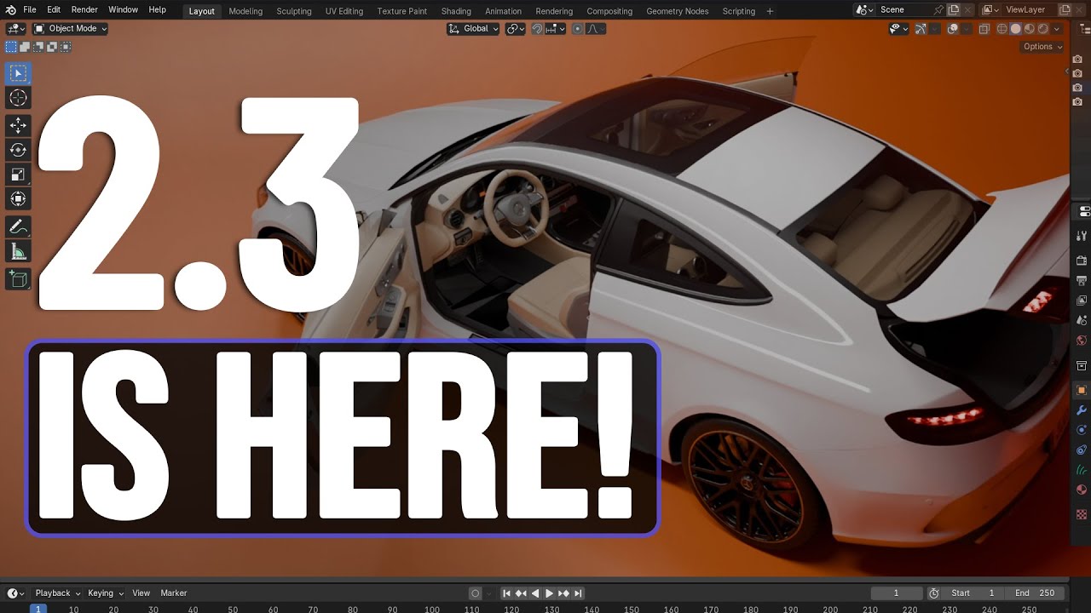Open the snapping options dropdown
The height and width of the screenshot is (613, 1091).
pyautogui.click(x=555, y=28)
